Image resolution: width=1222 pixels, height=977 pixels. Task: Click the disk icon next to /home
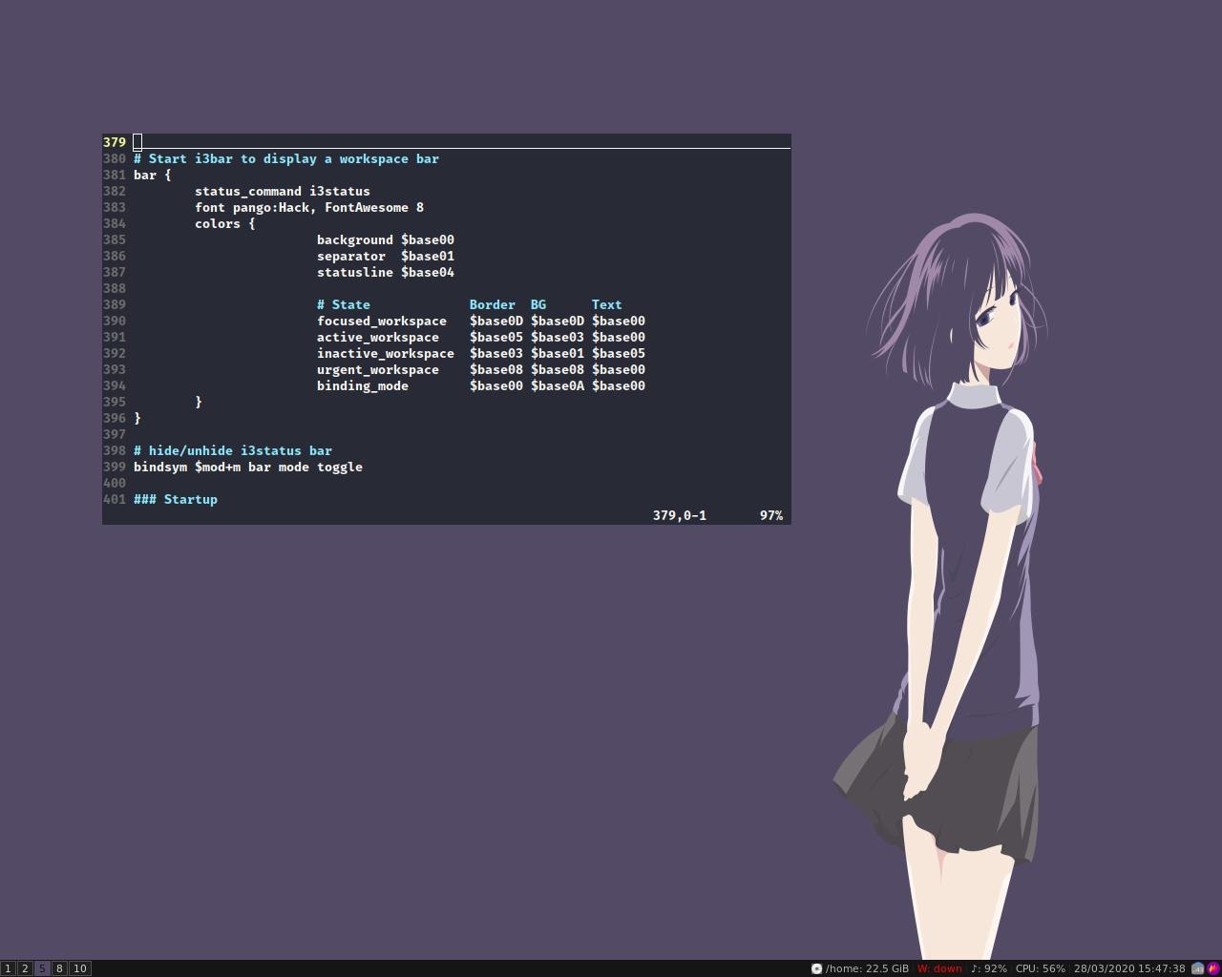pyautogui.click(x=816, y=968)
